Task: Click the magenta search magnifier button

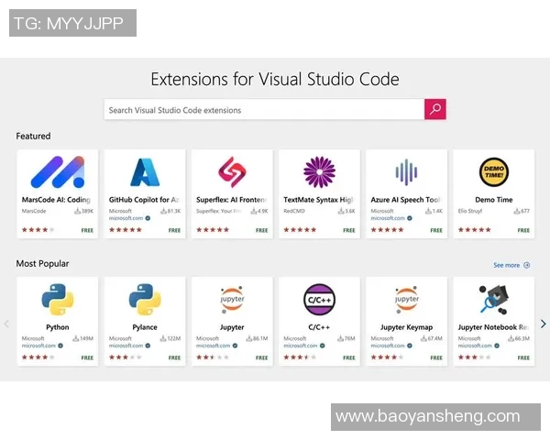Action: [x=435, y=109]
